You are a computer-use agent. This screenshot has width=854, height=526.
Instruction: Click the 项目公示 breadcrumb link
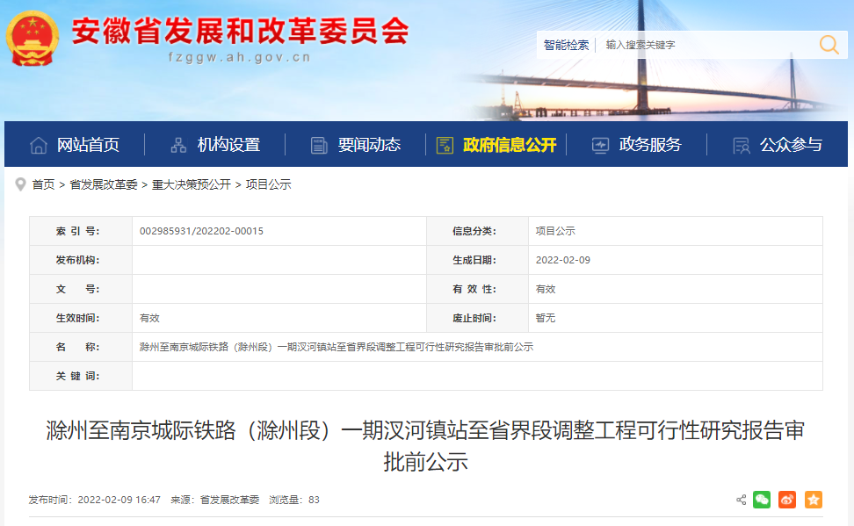point(269,184)
